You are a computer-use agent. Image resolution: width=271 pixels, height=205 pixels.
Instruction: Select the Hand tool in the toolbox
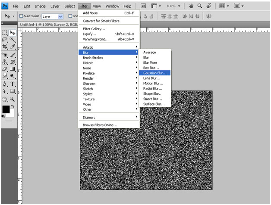click(x=5, y=99)
